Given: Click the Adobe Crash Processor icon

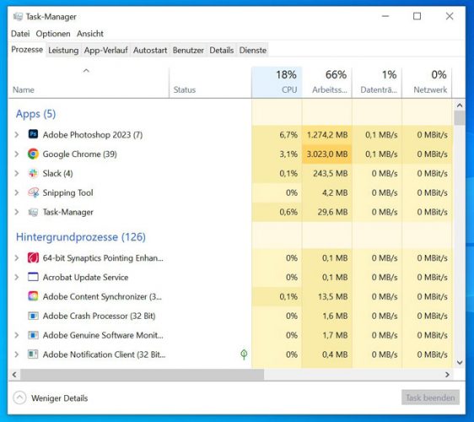Looking at the screenshot, I should pos(33,316).
